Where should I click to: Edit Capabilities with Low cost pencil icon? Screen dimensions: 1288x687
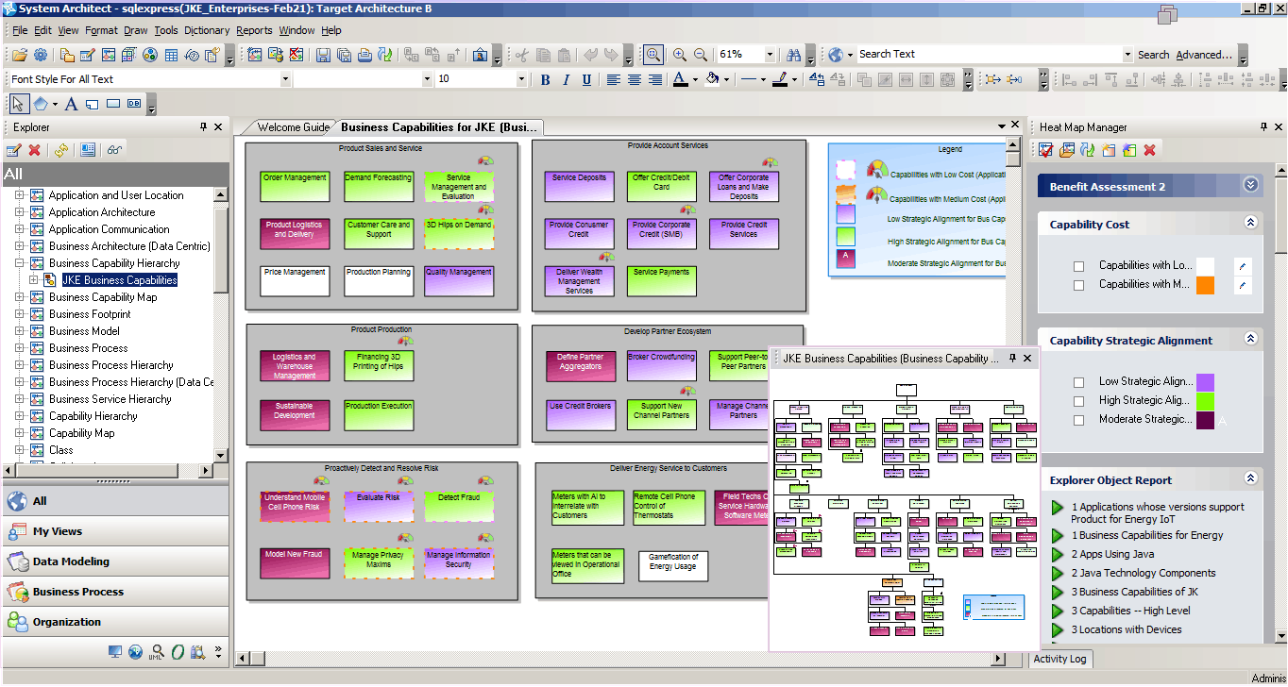point(1243,266)
